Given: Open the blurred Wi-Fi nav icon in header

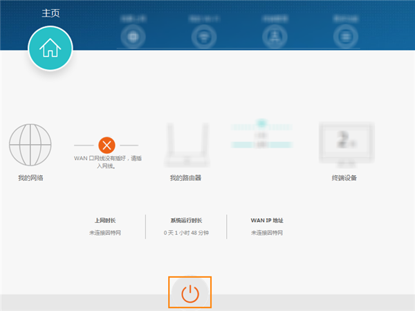Looking at the screenshot, I should (x=204, y=37).
